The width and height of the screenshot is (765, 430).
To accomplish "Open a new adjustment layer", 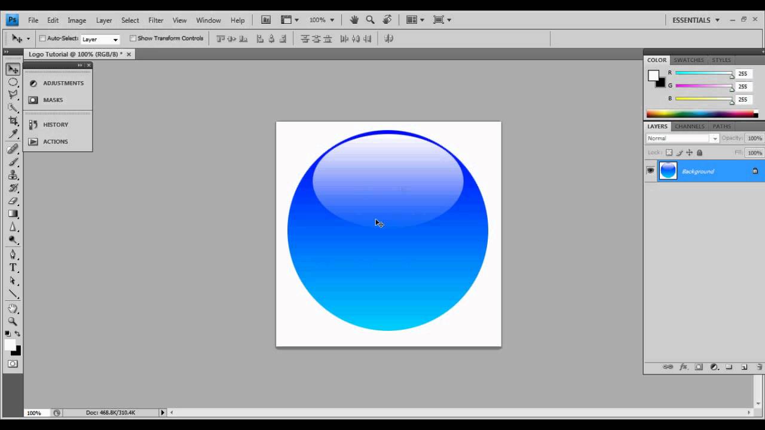I will [x=715, y=367].
